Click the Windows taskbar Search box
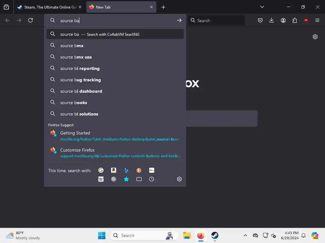This screenshot has height=243, width=325. coord(144,235)
